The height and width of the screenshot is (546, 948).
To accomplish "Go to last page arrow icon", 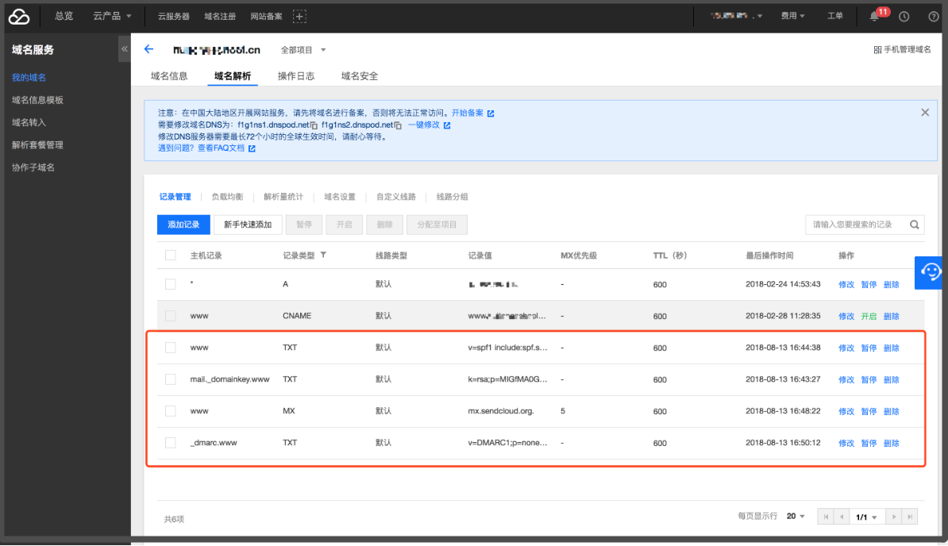I will (x=909, y=517).
